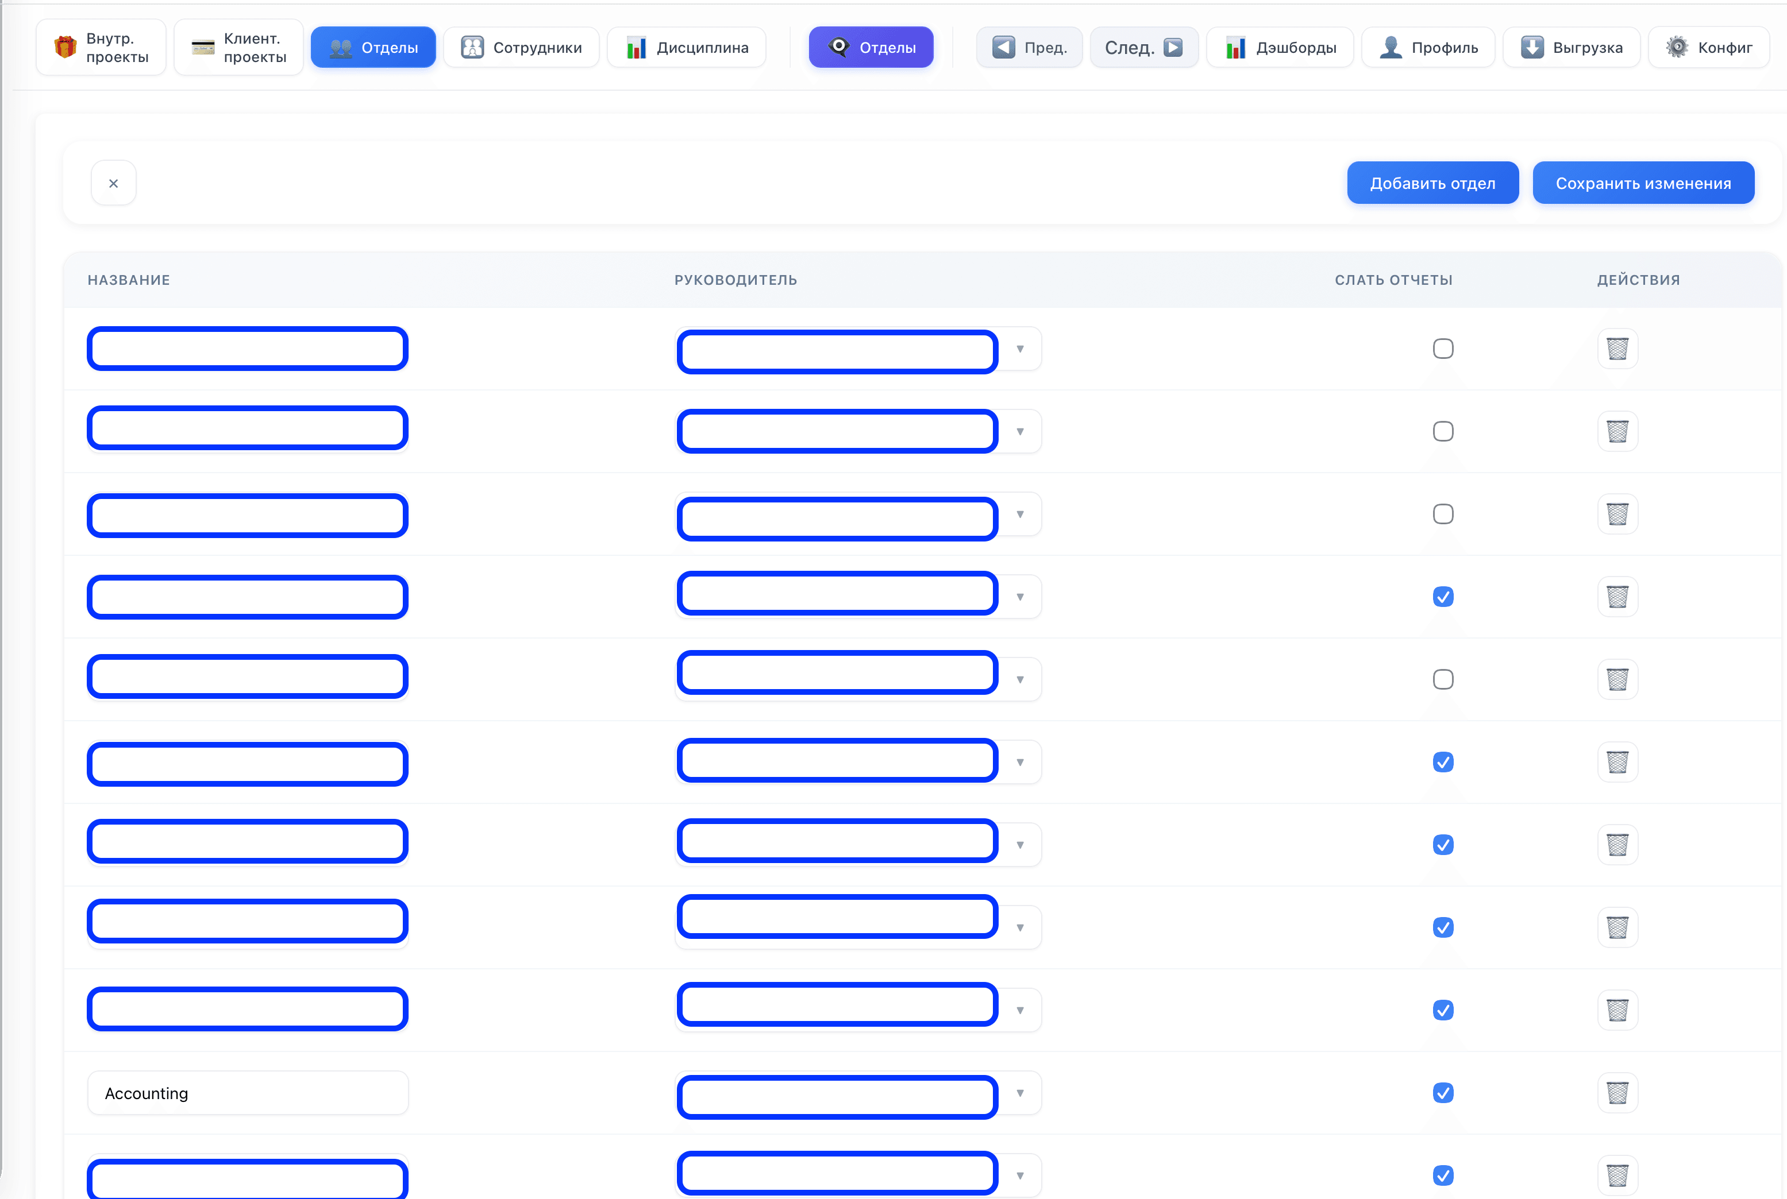Click Добавить отдел button
The image size is (1787, 1199).
coord(1432,183)
